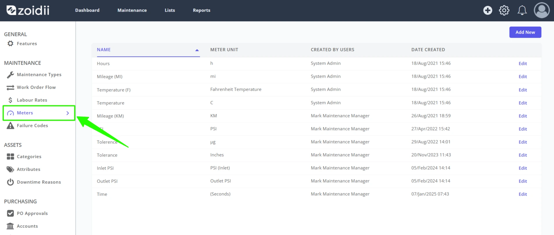The width and height of the screenshot is (554, 235).
Task: Open the Downtime Reasons power icon
Action: coord(10,182)
